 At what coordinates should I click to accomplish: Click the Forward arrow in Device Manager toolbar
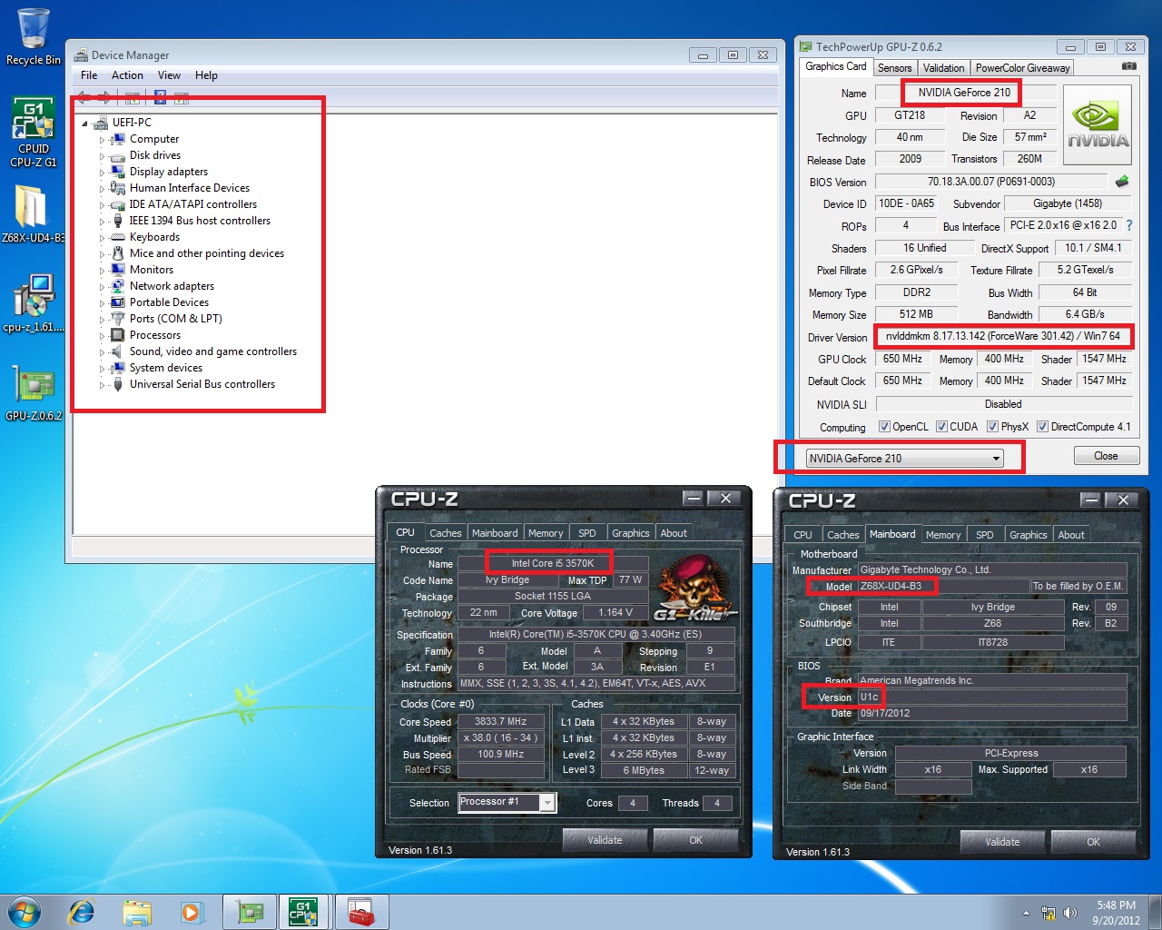104,97
